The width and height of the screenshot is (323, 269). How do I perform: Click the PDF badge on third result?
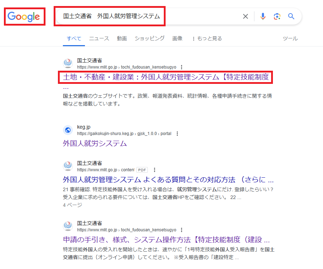tap(142, 170)
